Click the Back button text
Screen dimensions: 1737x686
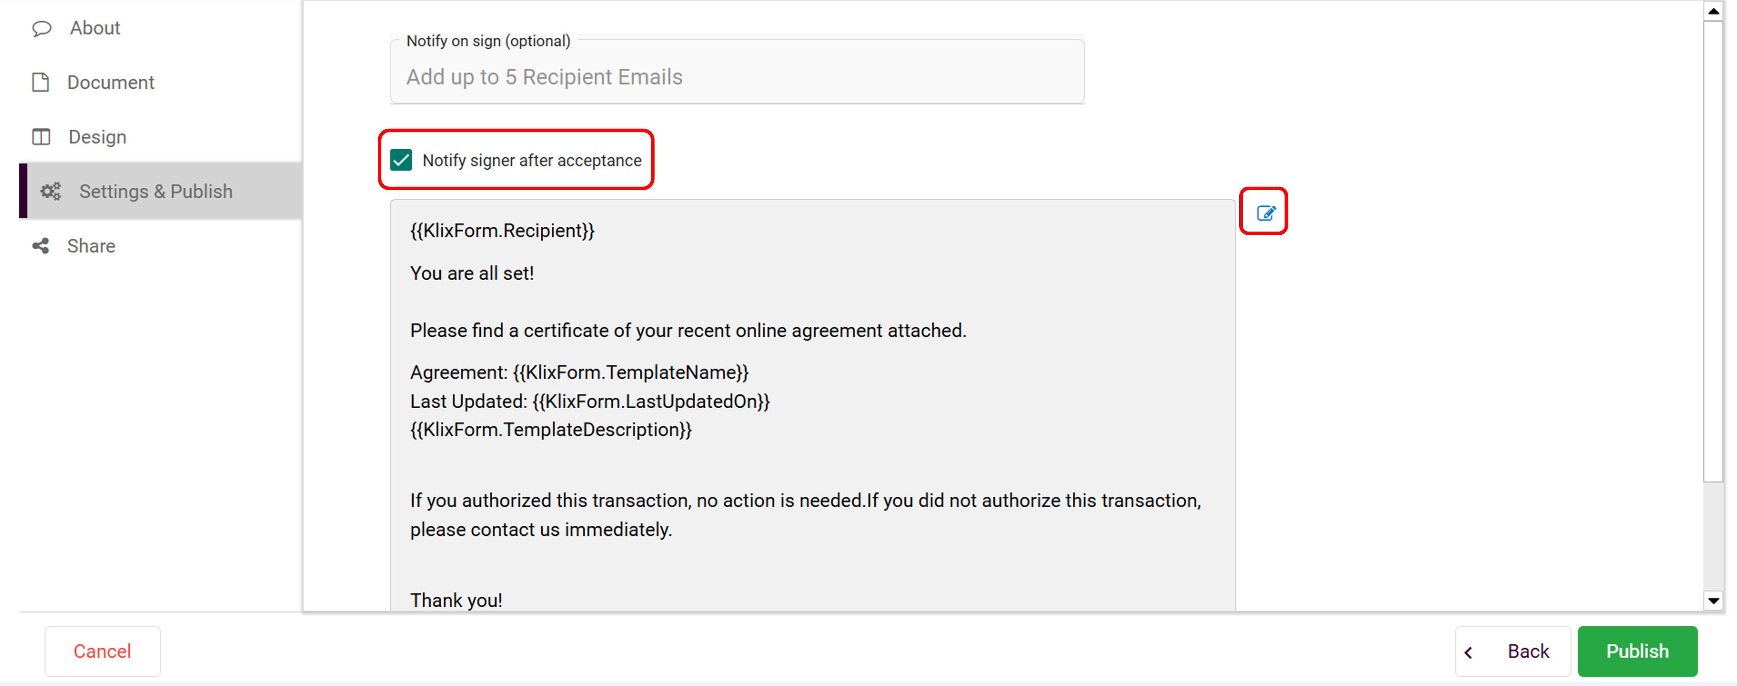(x=1528, y=651)
